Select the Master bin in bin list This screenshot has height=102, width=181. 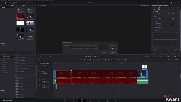(3, 8)
